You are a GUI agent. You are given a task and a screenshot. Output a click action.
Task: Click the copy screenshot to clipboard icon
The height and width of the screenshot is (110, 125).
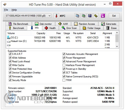tap(83, 16)
